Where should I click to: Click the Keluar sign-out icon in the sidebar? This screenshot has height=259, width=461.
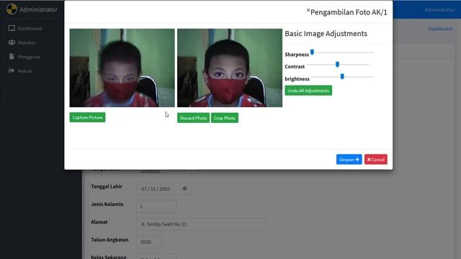point(12,71)
